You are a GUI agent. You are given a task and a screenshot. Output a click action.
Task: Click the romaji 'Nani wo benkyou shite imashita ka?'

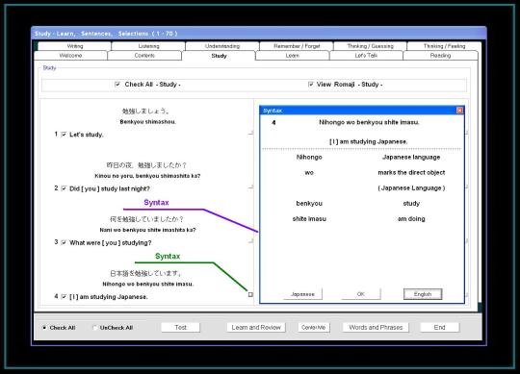pos(147,230)
